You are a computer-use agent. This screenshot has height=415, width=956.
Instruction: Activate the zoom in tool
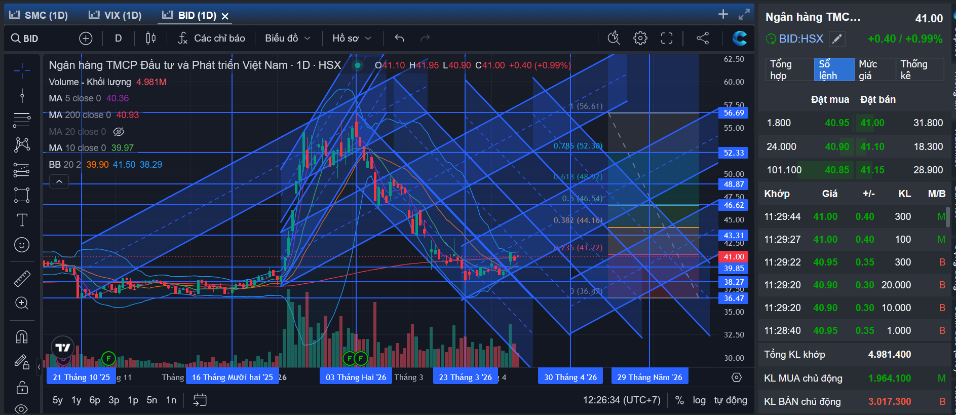point(22,303)
